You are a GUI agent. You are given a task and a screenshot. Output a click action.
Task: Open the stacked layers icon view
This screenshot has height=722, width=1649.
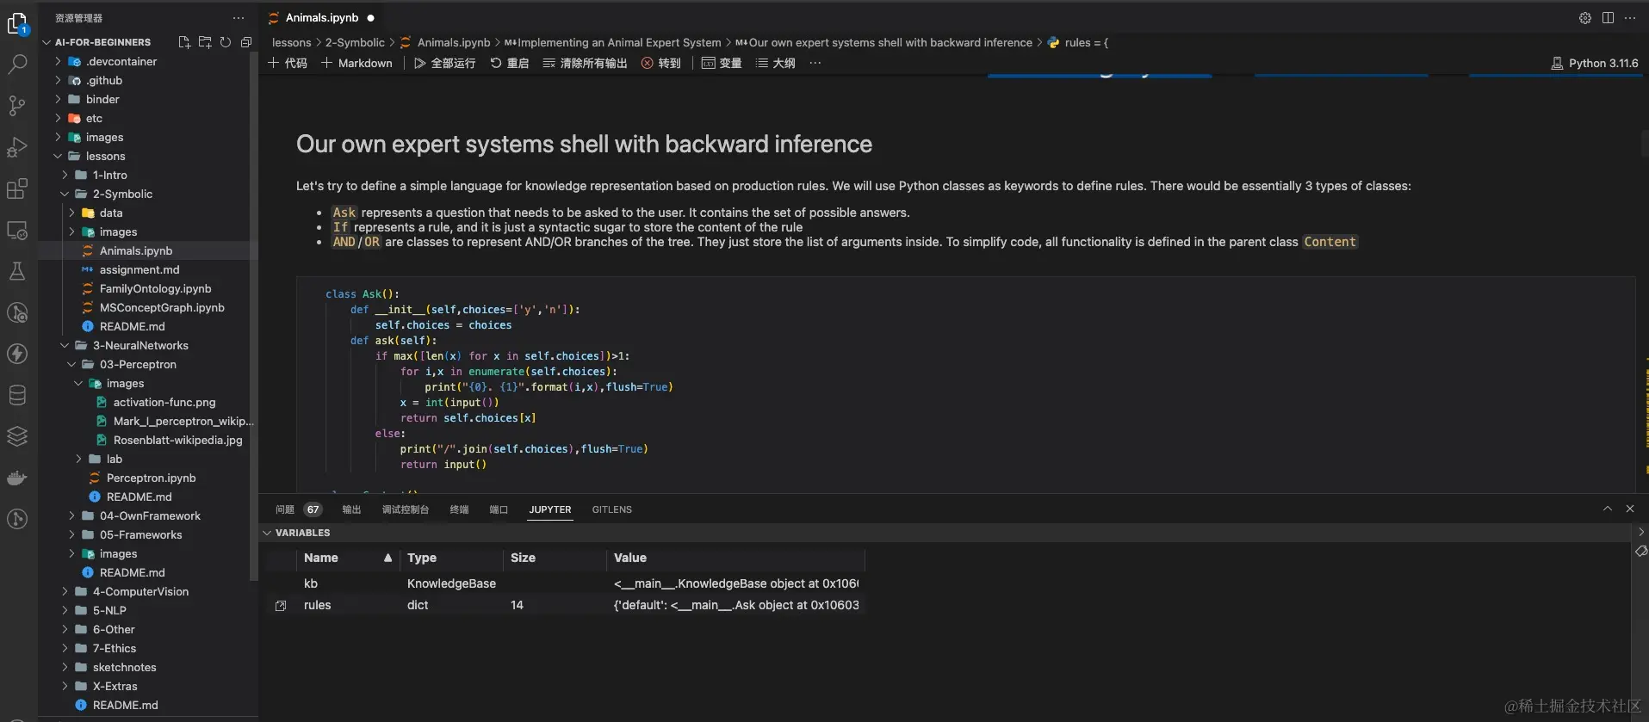17,436
